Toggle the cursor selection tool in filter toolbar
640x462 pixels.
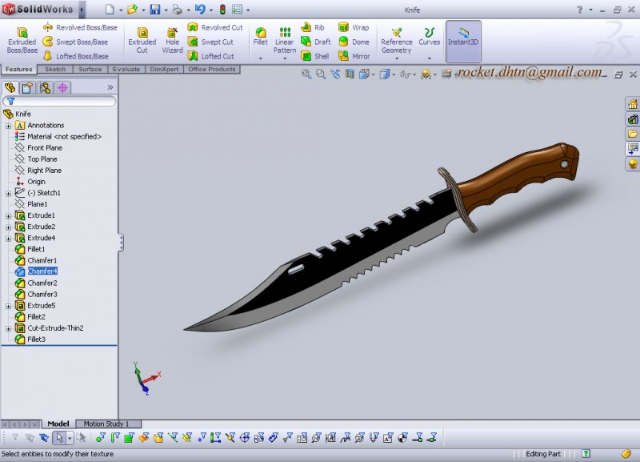tap(58, 438)
